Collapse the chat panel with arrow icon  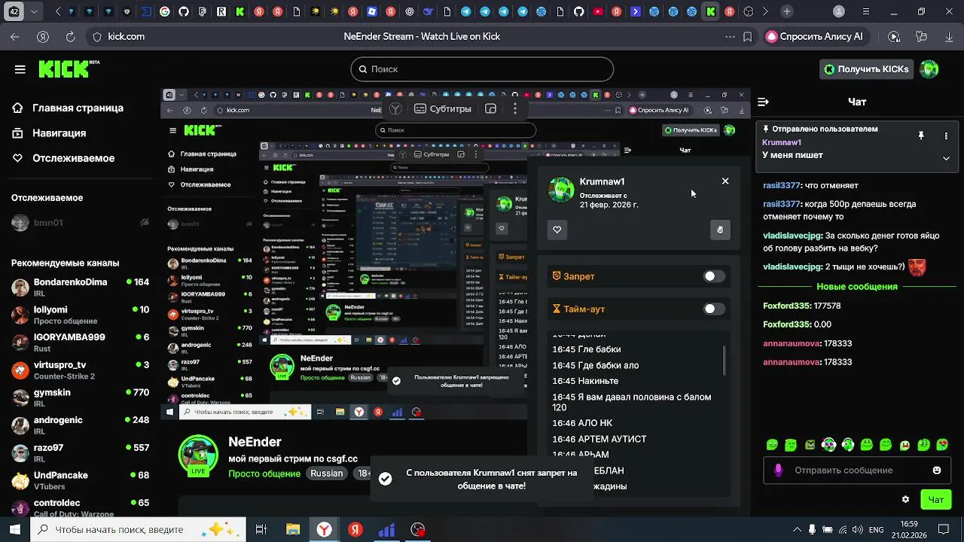tap(763, 102)
